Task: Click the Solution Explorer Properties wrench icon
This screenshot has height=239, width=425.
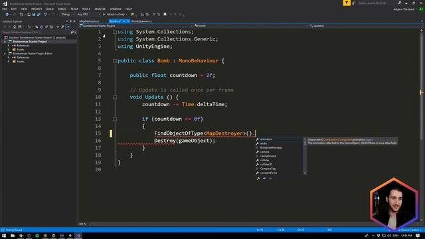Action: tap(62, 27)
